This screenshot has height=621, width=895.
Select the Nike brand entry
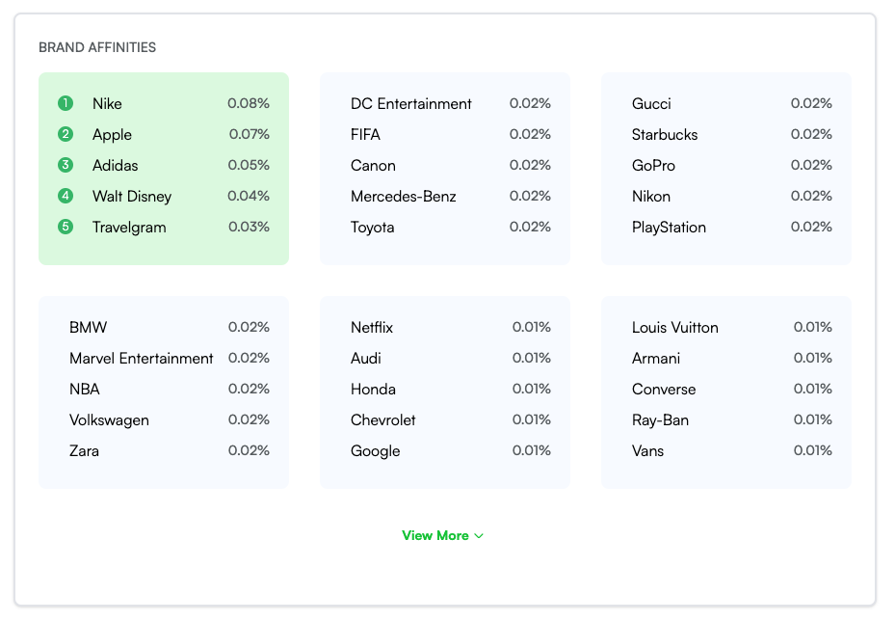point(107,103)
